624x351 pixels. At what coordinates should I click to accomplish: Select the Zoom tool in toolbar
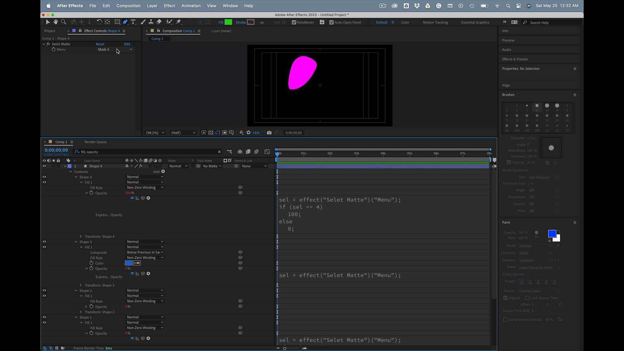[64, 22]
